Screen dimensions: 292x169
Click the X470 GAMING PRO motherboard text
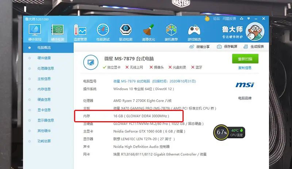[165, 108]
